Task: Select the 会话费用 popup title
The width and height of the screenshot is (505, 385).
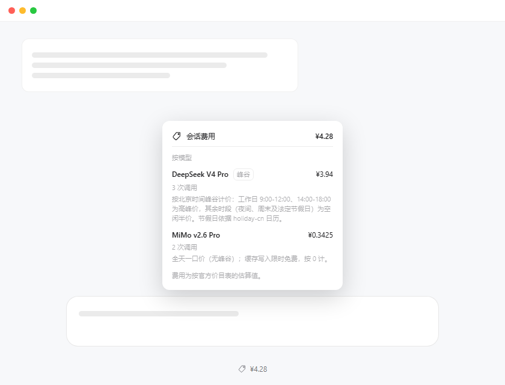Action: (x=201, y=137)
